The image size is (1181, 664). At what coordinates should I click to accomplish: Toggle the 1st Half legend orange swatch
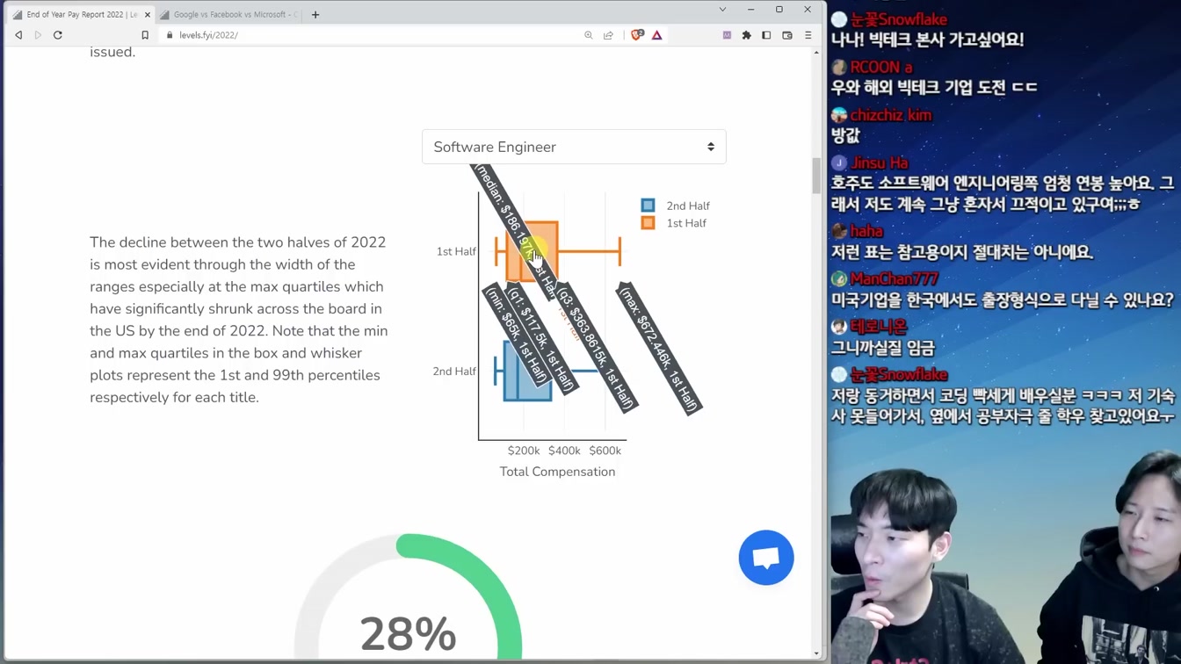click(648, 223)
